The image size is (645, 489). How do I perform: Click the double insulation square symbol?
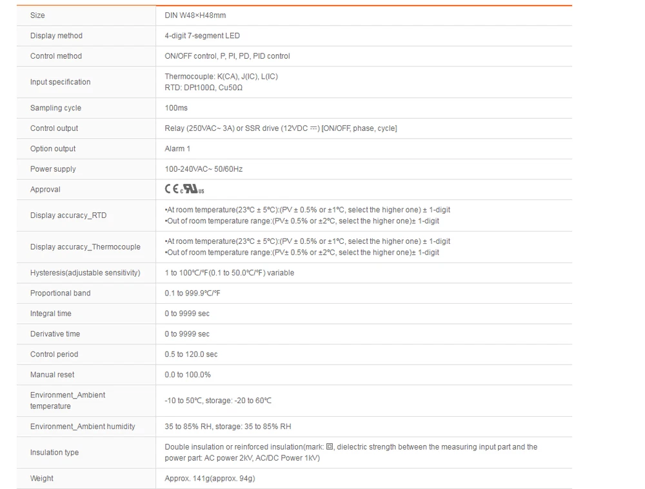click(x=330, y=447)
